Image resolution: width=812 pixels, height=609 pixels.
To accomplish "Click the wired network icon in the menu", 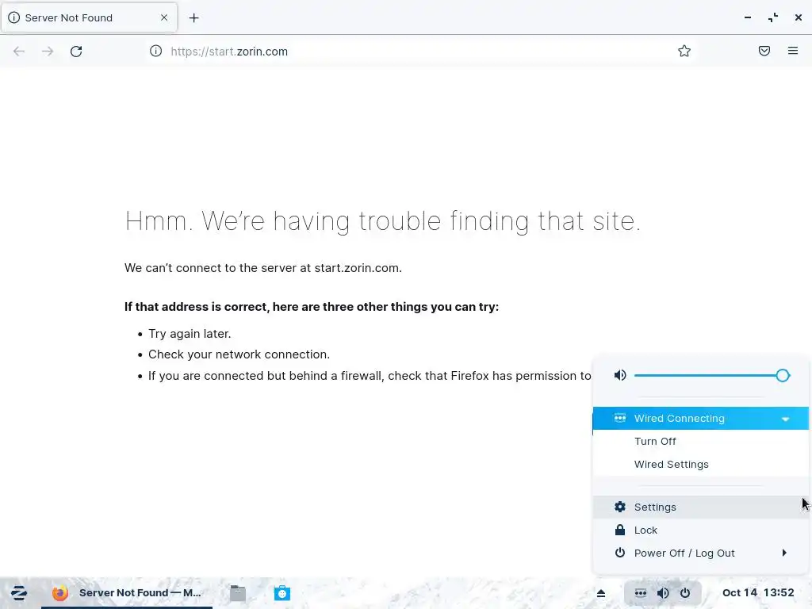I will (x=620, y=418).
